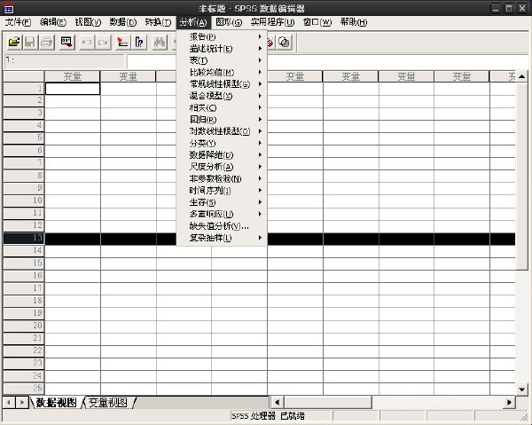
Task: Close the open 分析(A) menu
Action: click(193, 22)
